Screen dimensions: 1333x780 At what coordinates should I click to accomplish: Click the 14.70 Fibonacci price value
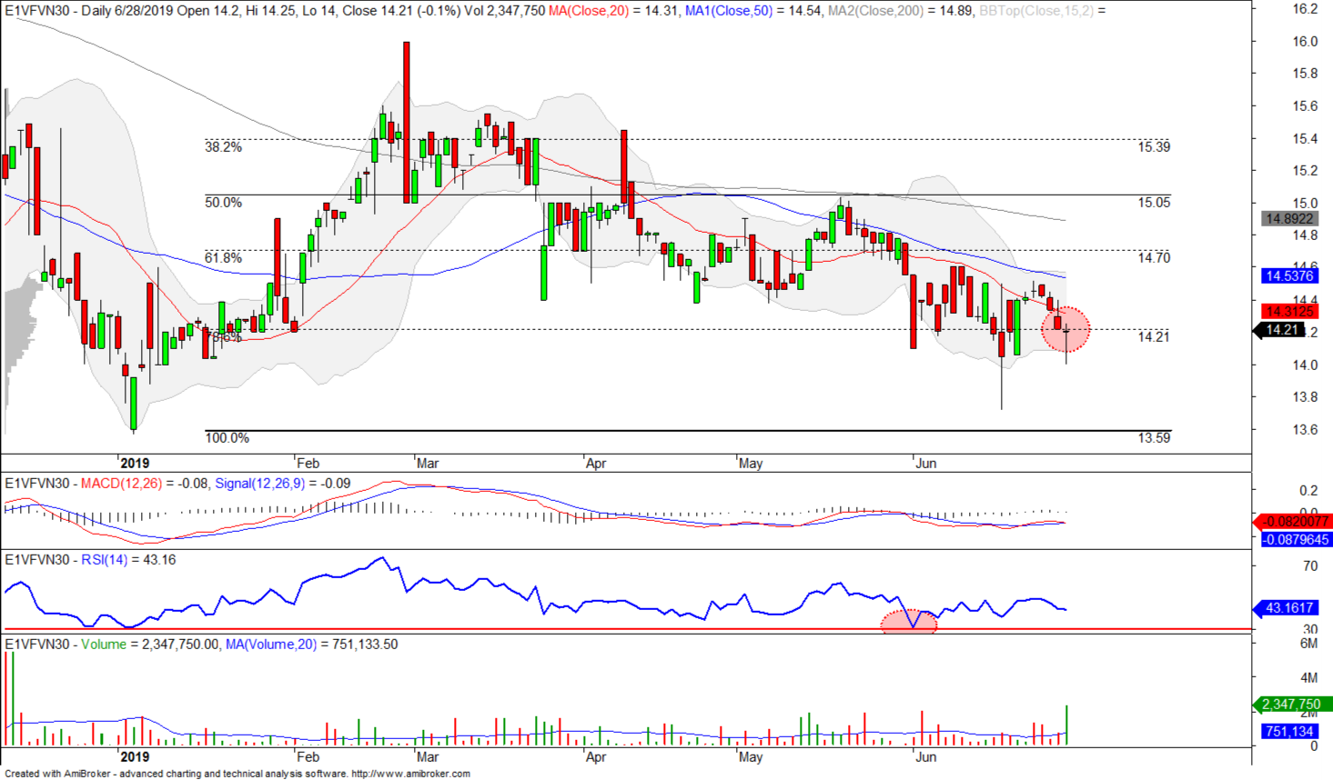(1154, 258)
